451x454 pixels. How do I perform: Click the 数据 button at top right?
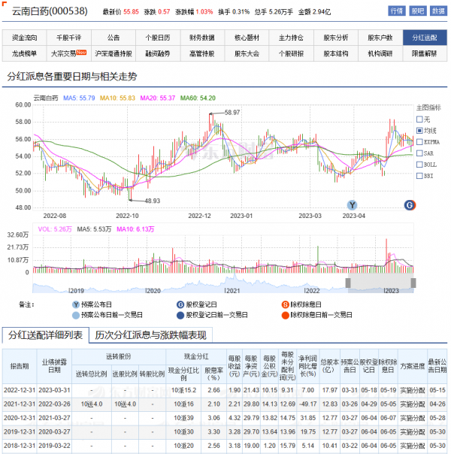pos(437,11)
